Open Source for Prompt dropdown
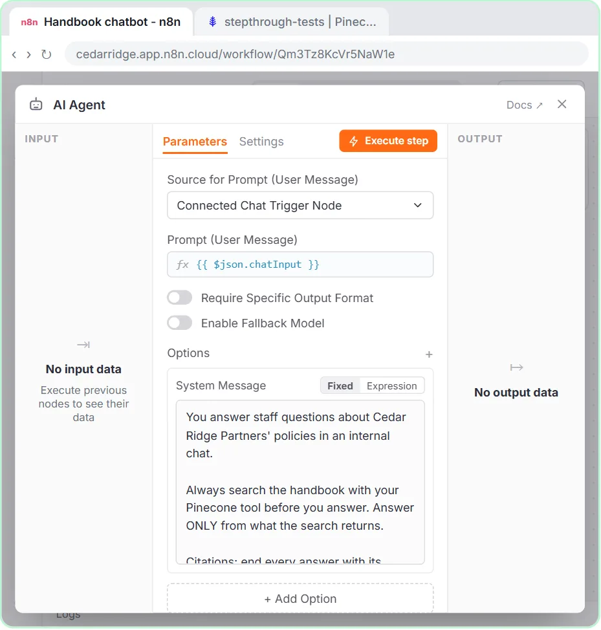 (x=300, y=205)
